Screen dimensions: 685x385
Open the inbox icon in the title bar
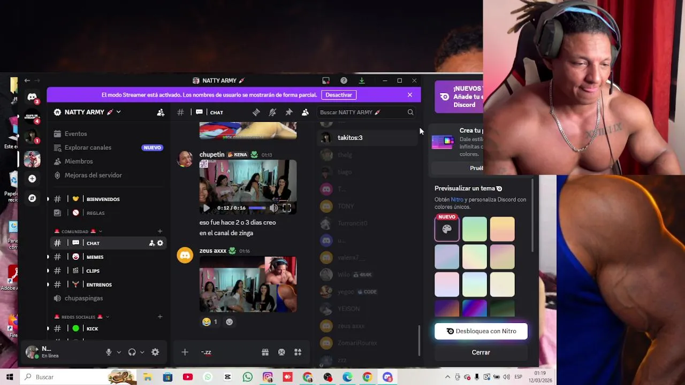[326, 81]
